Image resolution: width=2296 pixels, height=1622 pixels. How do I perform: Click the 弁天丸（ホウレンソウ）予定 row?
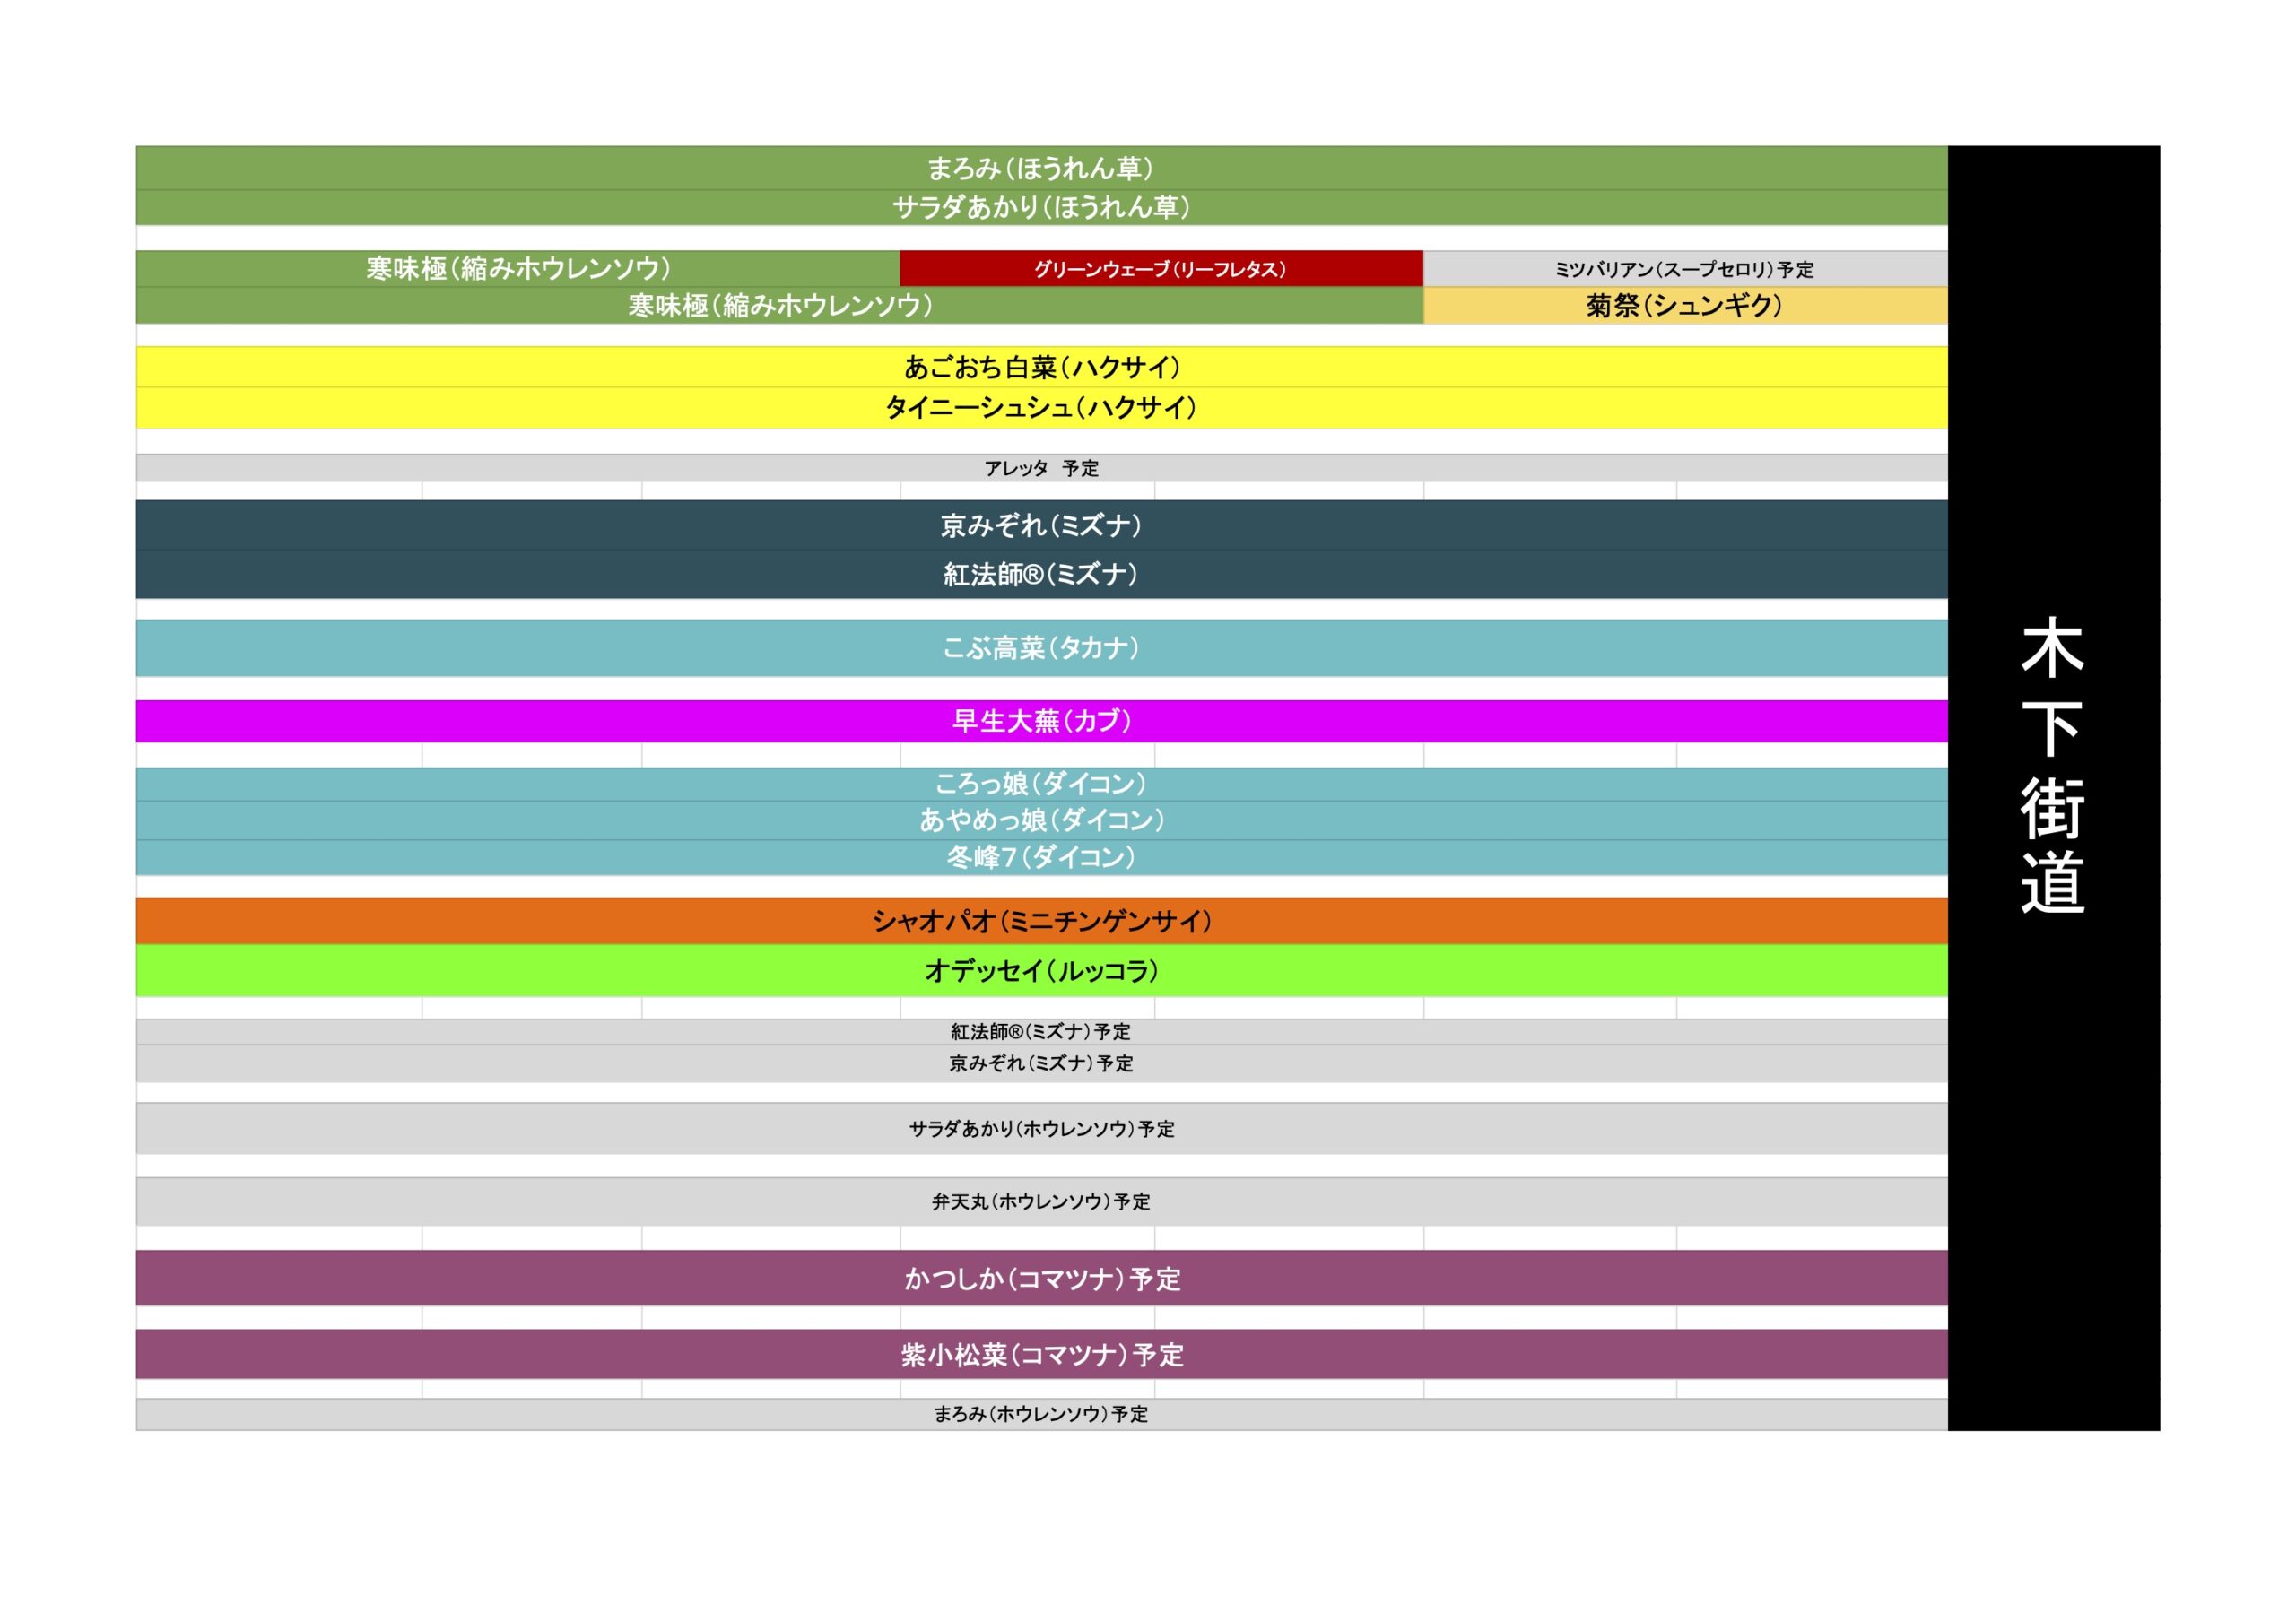pyautogui.click(x=1041, y=1201)
